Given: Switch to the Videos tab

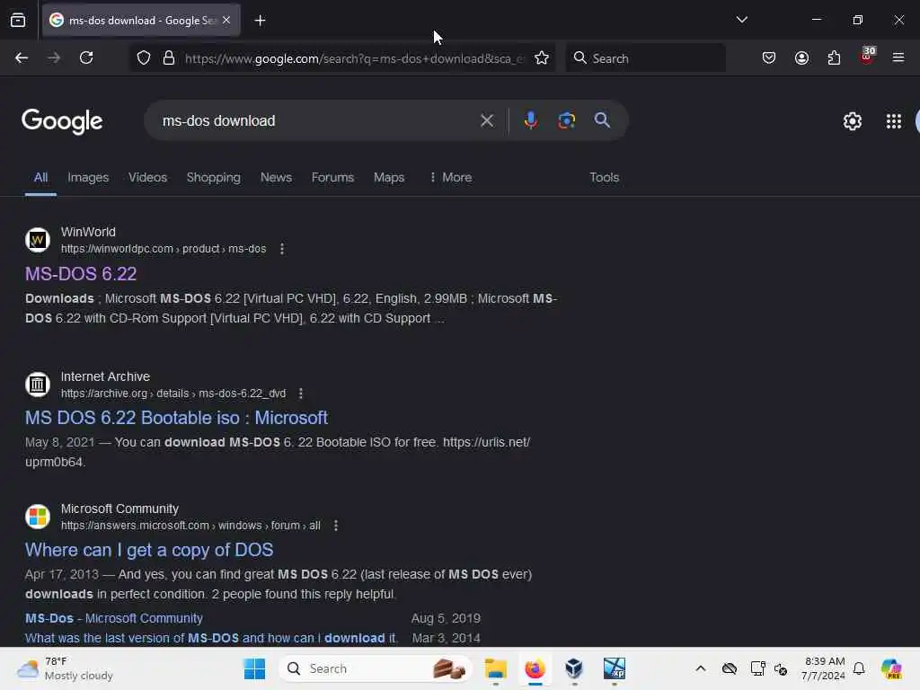Looking at the screenshot, I should pyautogui.click(x=148, y=177).
